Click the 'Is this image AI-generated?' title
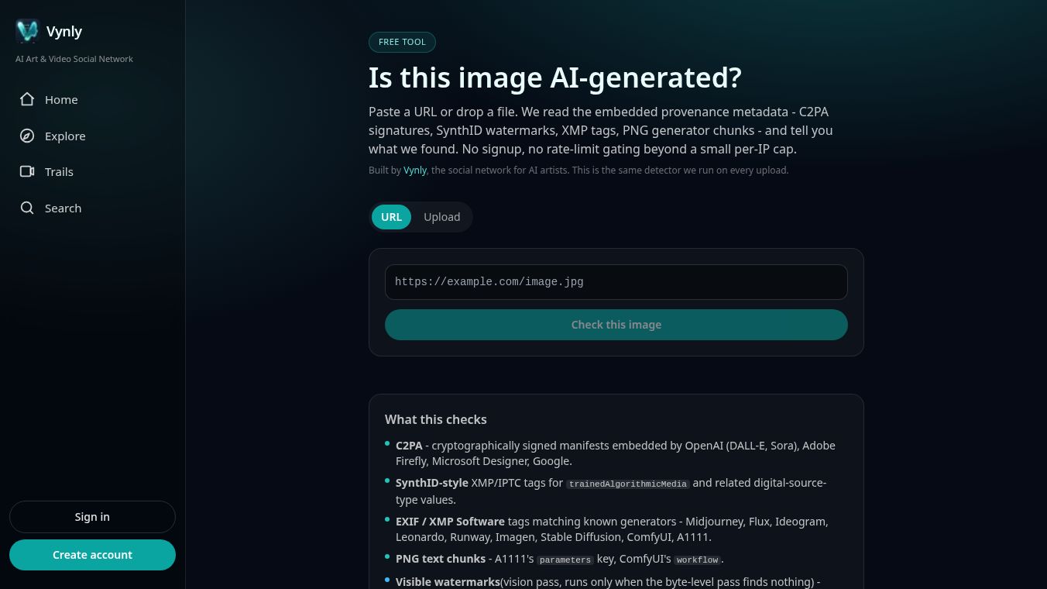Viewport: 1047px width, 589px height. 555,77
